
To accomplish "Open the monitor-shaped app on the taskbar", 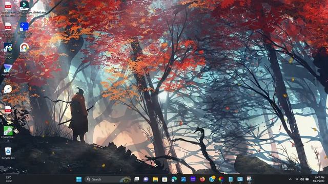I will click(x=240, y=179).
